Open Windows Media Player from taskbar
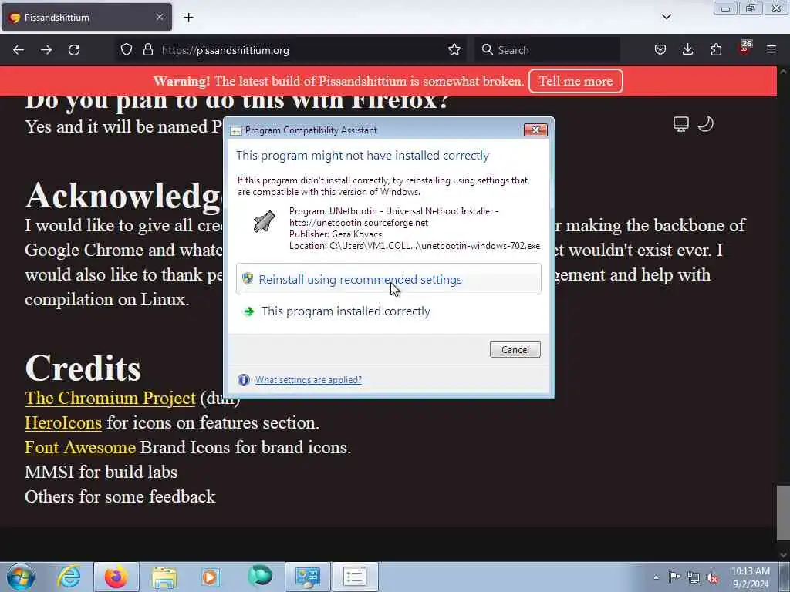This screenshot has height=592, width=790. pos(211,577)
